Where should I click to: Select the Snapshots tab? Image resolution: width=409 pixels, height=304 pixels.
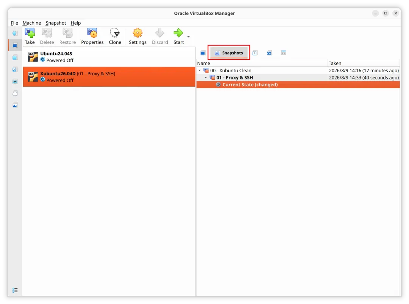tap(229, 53)
